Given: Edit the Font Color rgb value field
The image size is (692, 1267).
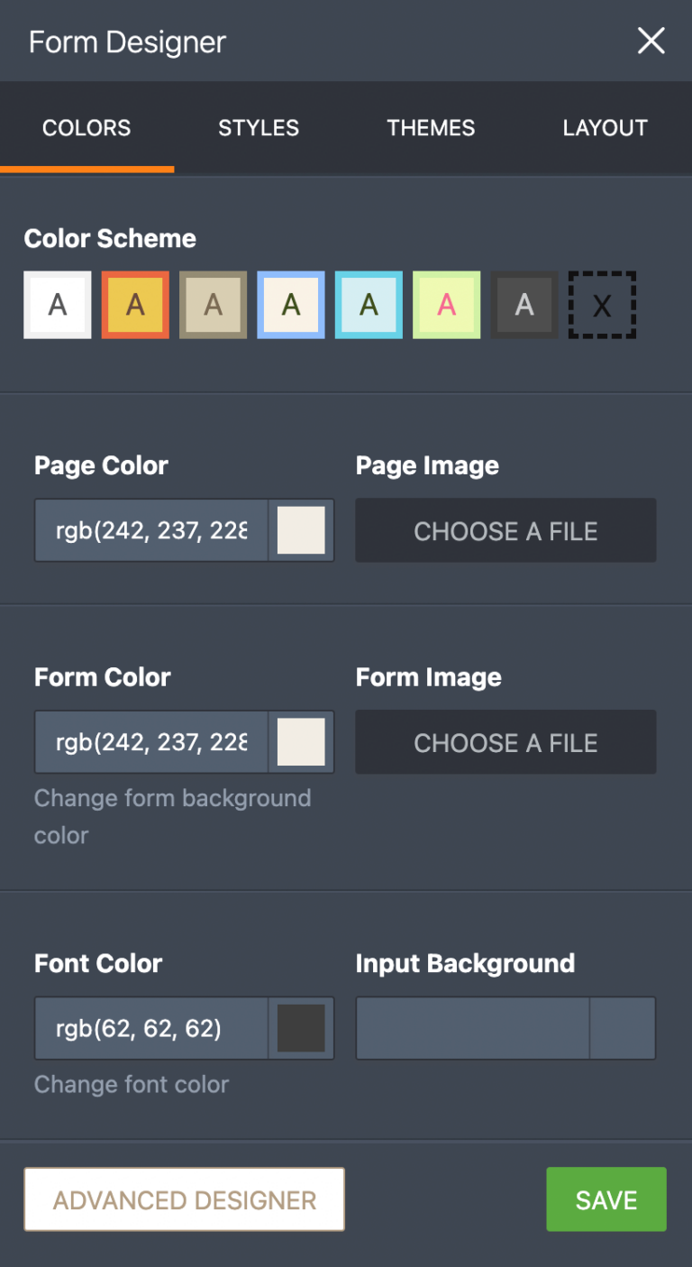Looking at the screenshot, I should 150,1028.
